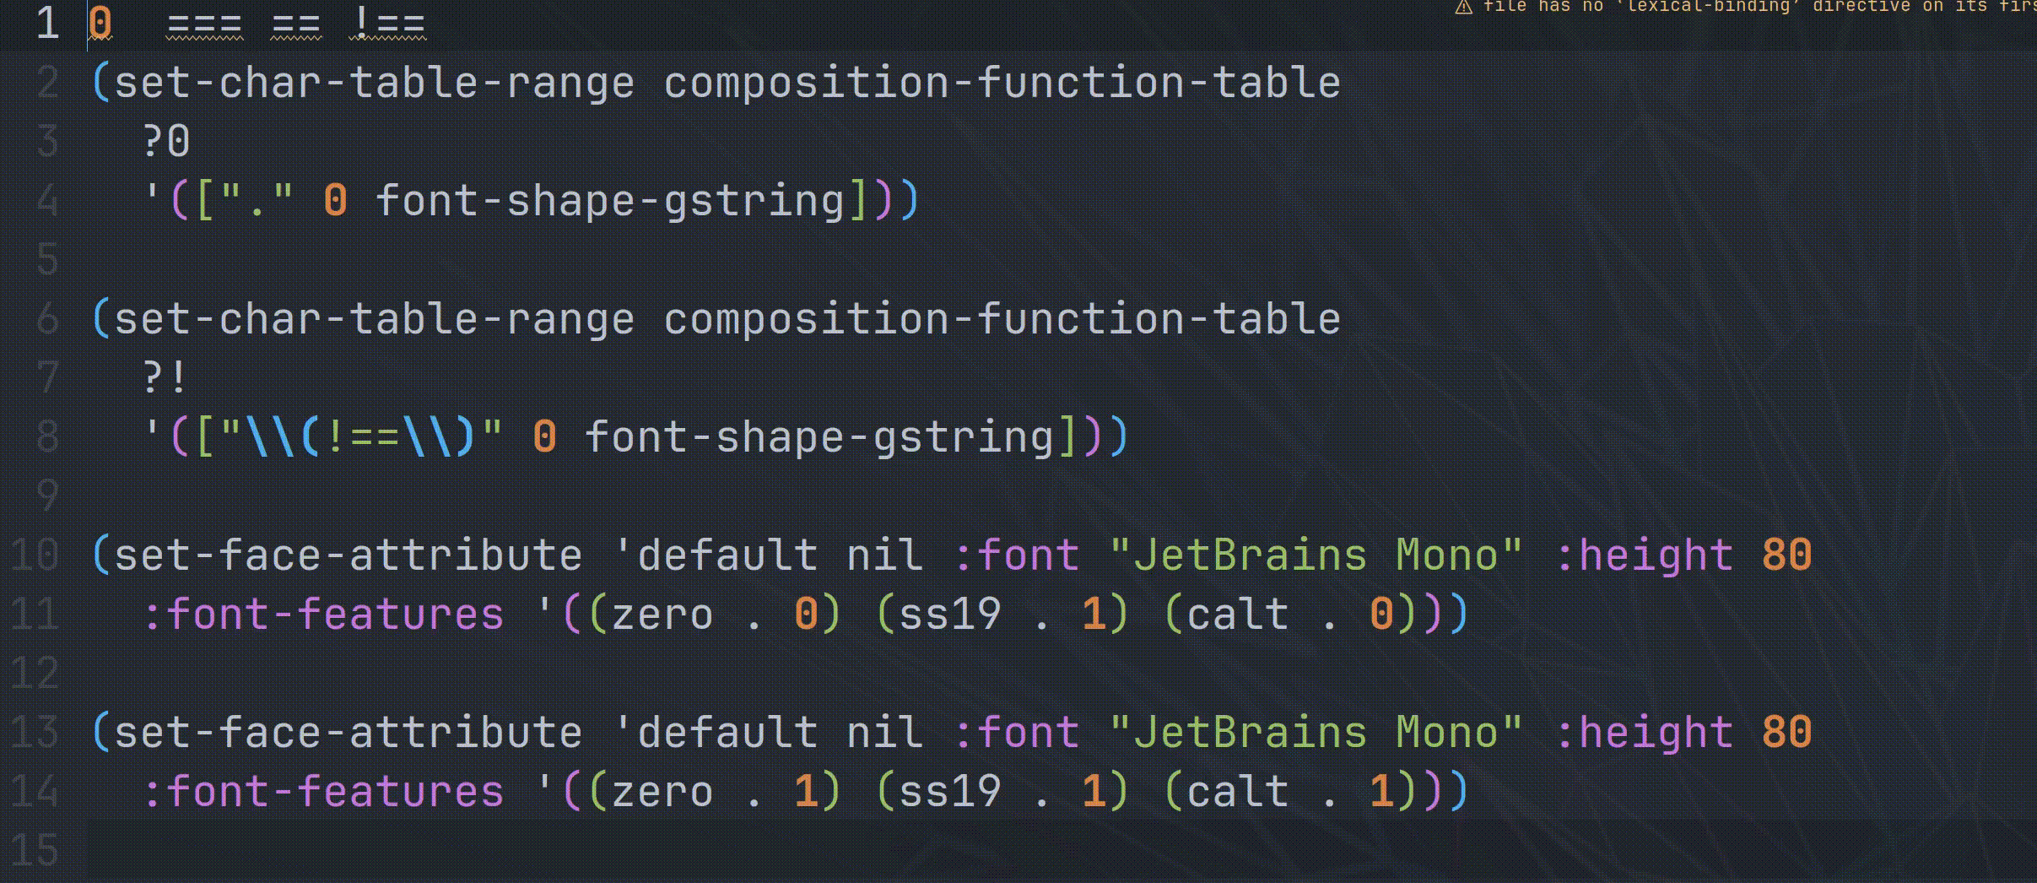Screen dimensions: 2037x883
Task: Click the orange 0 starting line 1
Action: [100, 24]
